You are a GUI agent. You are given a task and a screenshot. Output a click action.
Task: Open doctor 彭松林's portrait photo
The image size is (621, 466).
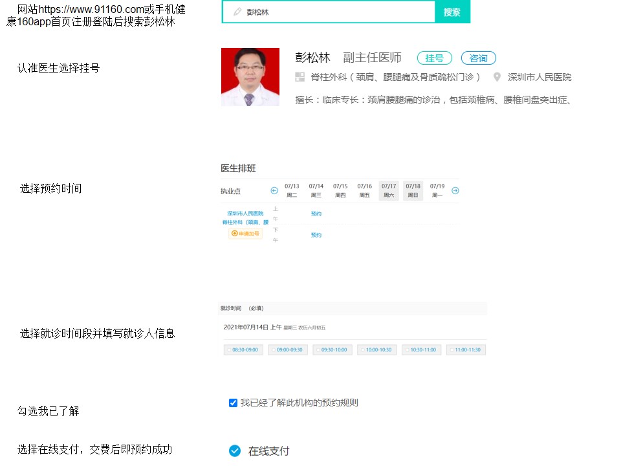click(250, 77)
